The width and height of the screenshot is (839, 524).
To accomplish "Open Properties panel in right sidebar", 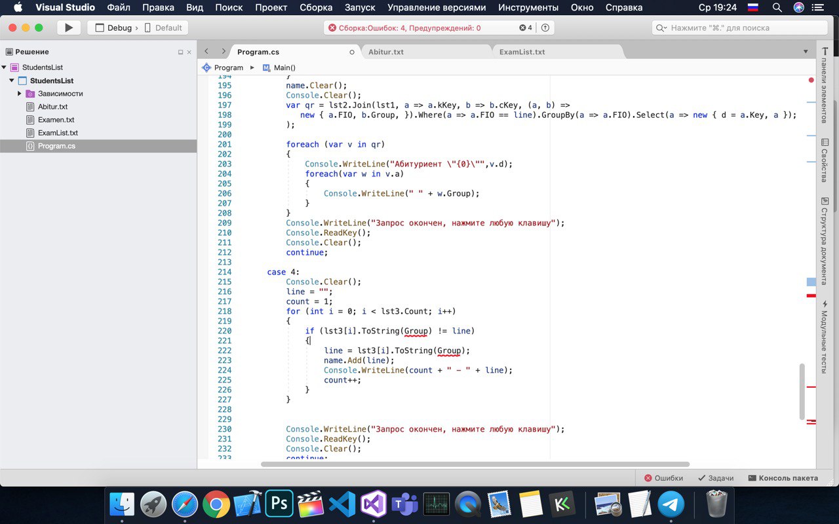I will pos(825,160).
